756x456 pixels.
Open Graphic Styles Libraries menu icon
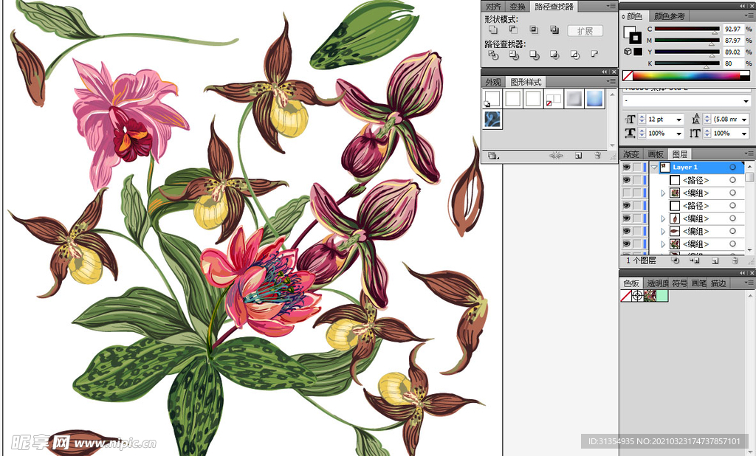[x=492, y=155]
